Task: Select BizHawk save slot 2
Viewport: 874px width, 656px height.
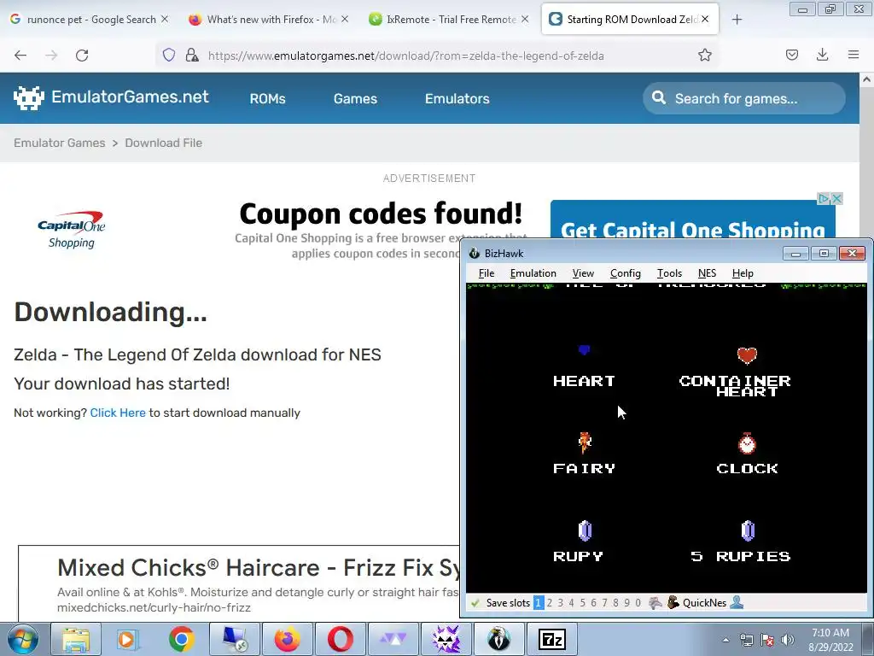Action: [x=550, y=602]
